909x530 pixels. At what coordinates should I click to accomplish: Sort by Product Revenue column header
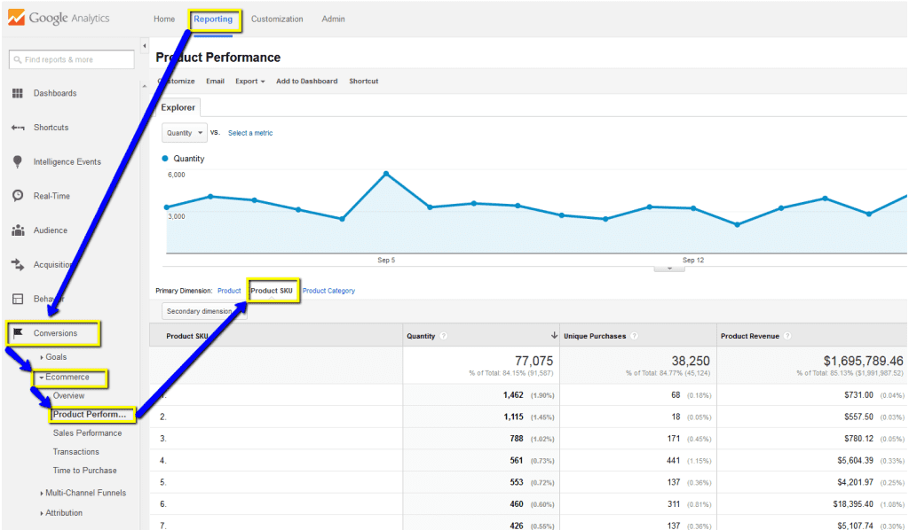click(749, 336)
